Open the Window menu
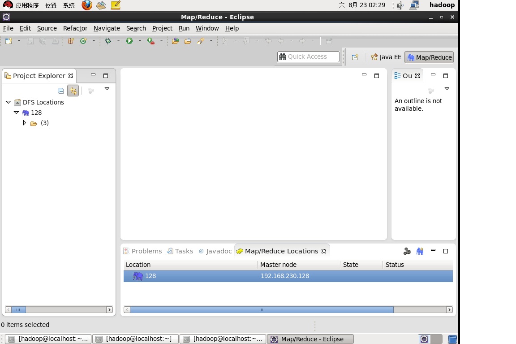 207,28
